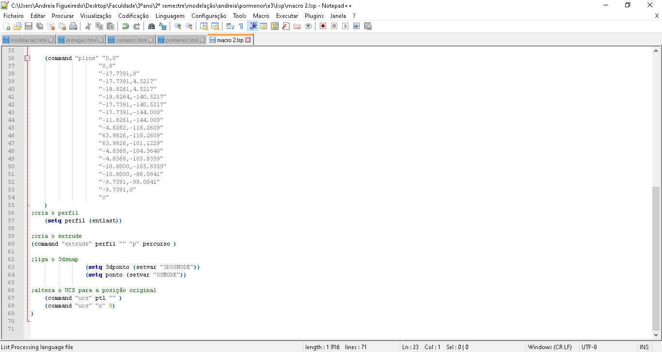Close the pormenor.html tab

coord(203,40)
